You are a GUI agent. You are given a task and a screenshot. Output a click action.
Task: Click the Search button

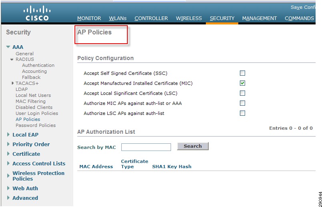193,146
